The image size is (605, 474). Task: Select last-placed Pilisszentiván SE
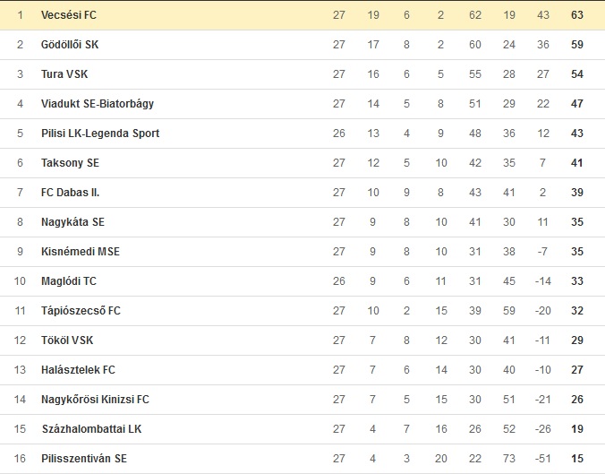coord(84,459)
